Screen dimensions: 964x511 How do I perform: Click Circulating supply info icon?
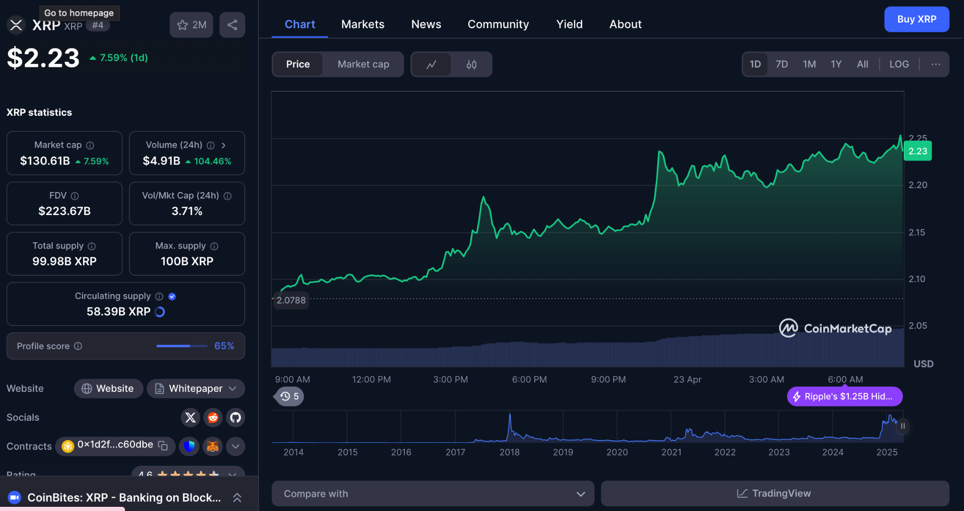point(159,296)
